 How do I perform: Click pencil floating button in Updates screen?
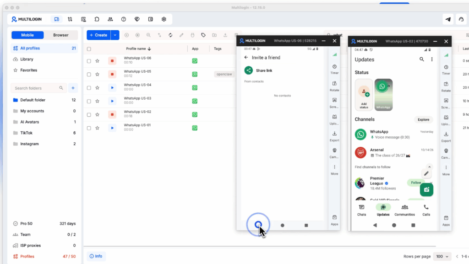tap(426, 173)
